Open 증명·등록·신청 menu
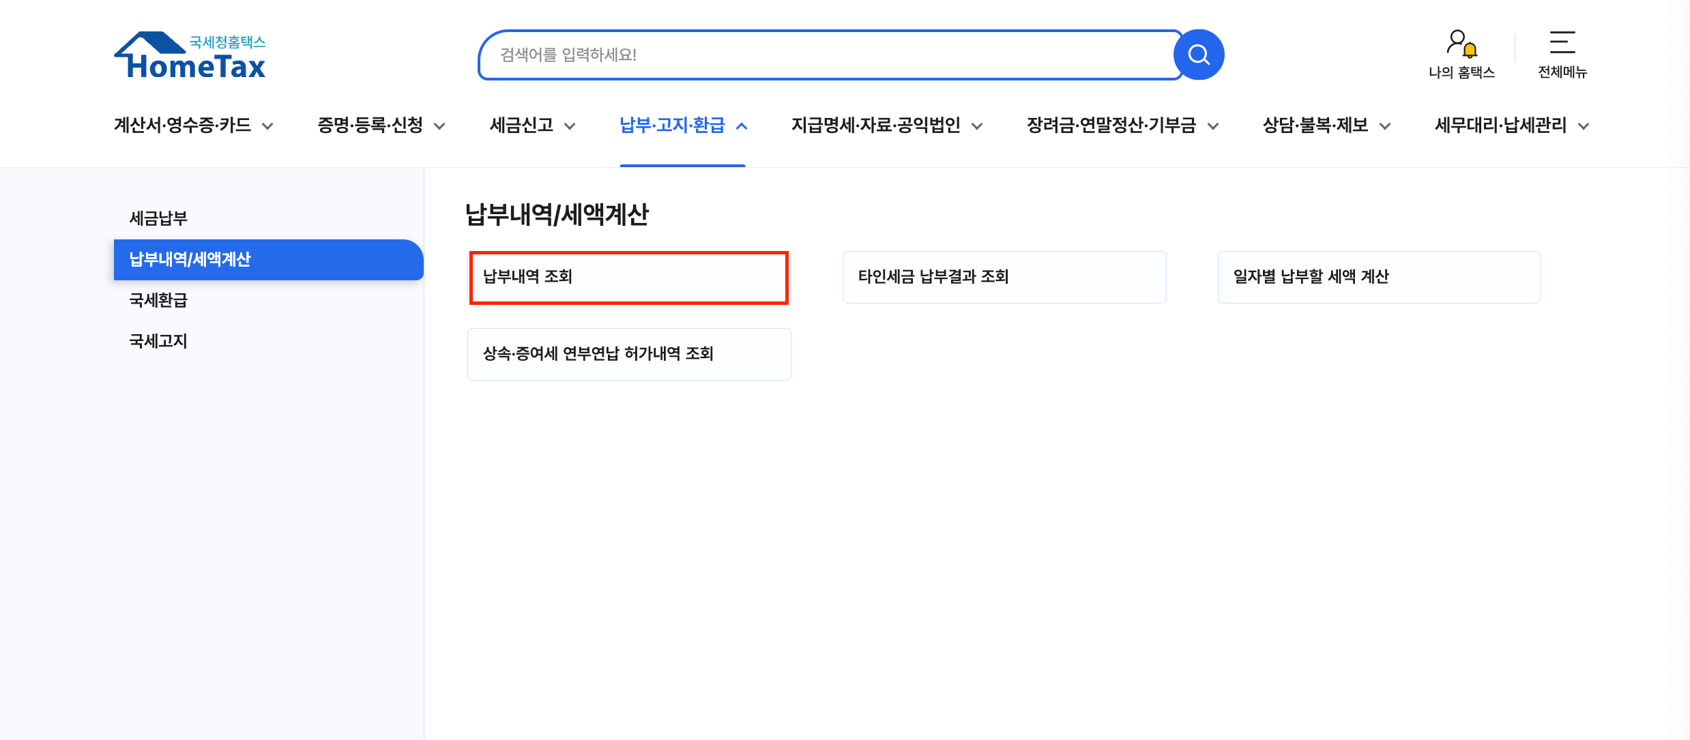The width and height of the screenshot is (1690, 740). (x=370, y=125)
